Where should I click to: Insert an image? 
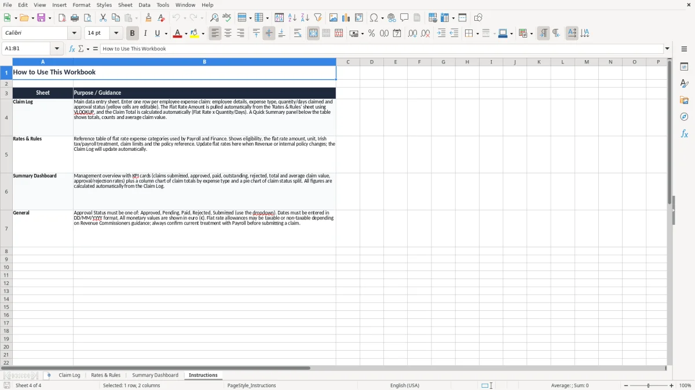tap(334, 18)
